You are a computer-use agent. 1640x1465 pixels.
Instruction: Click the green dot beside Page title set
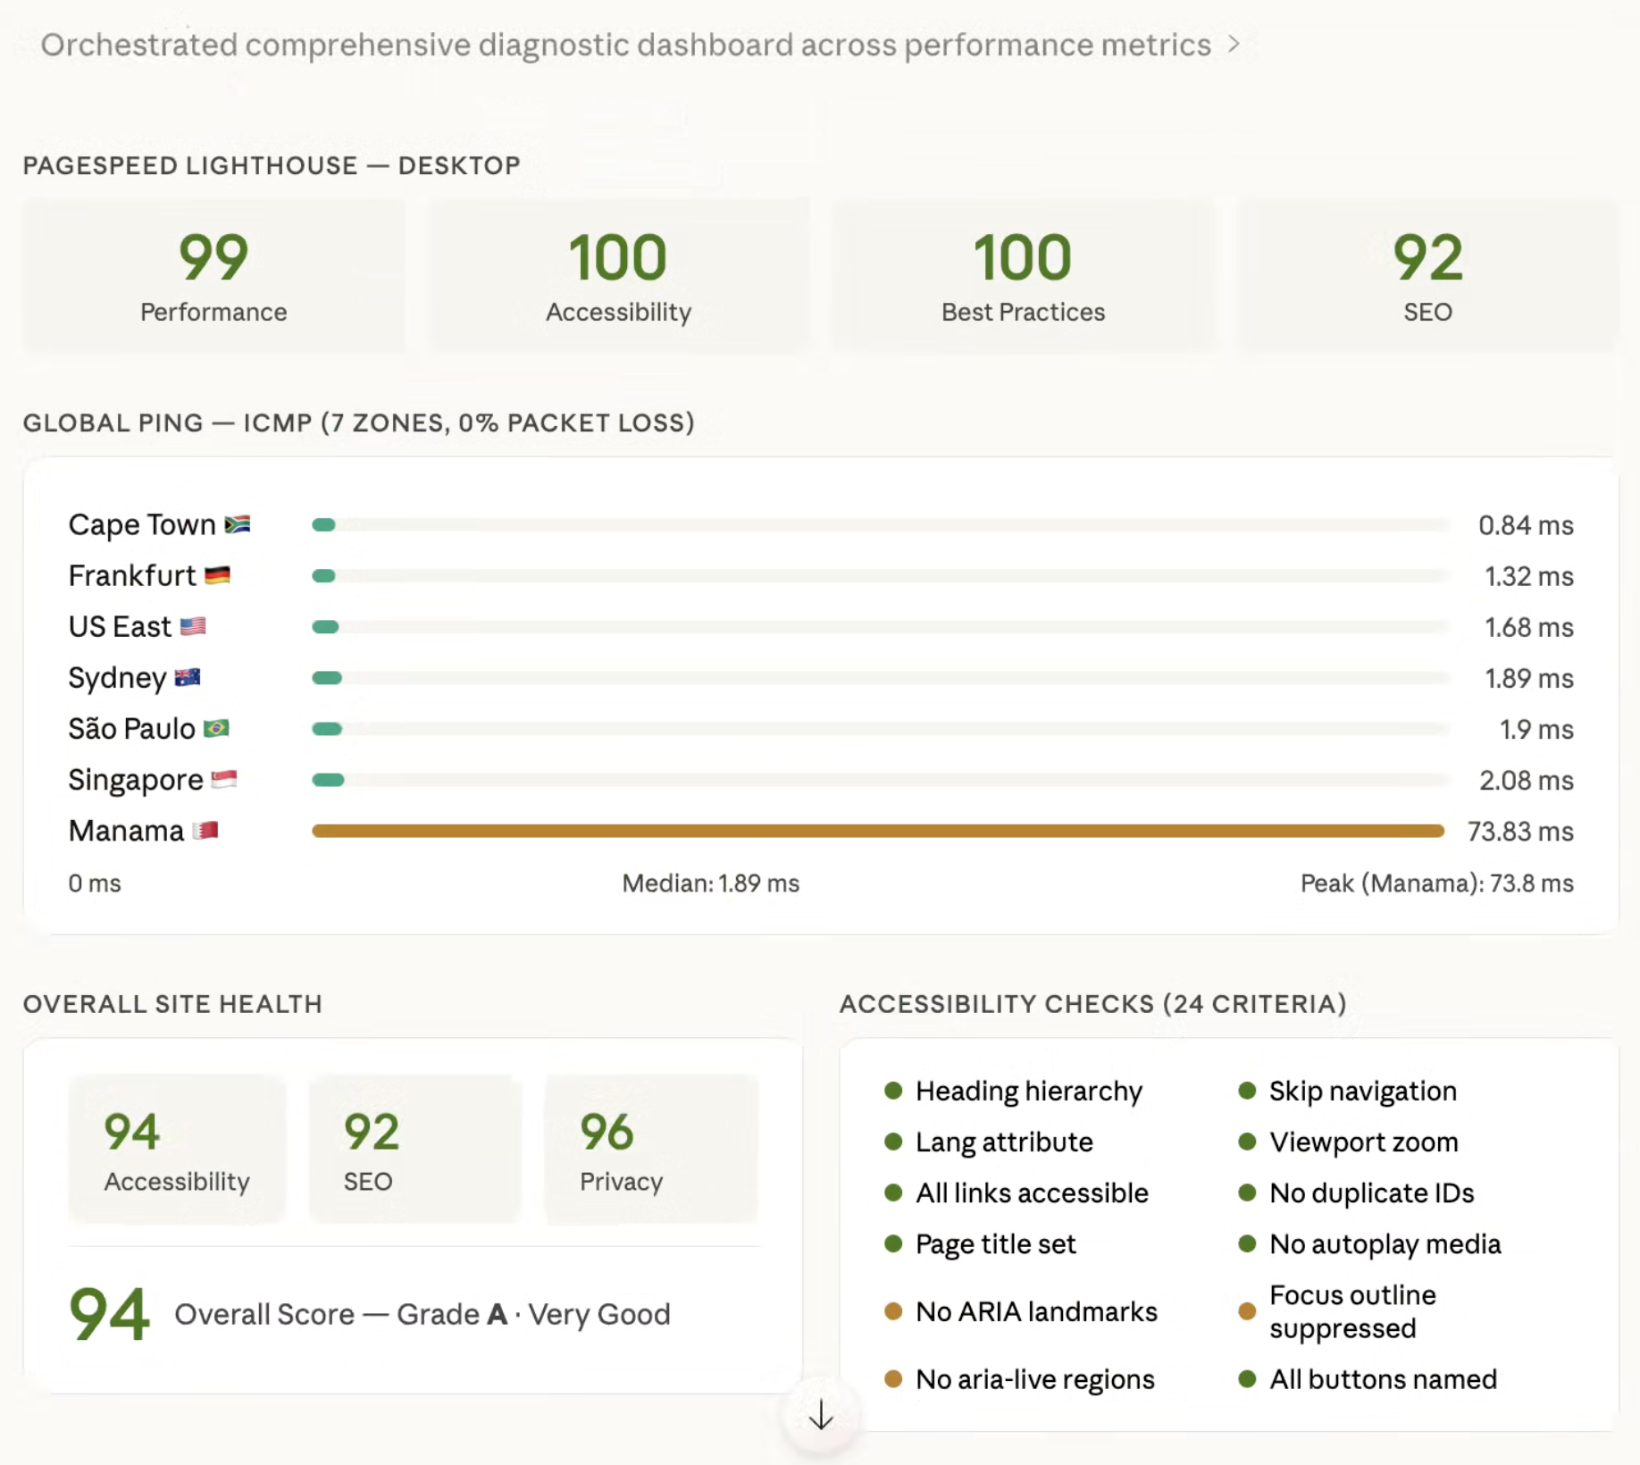click(893, 1243)
